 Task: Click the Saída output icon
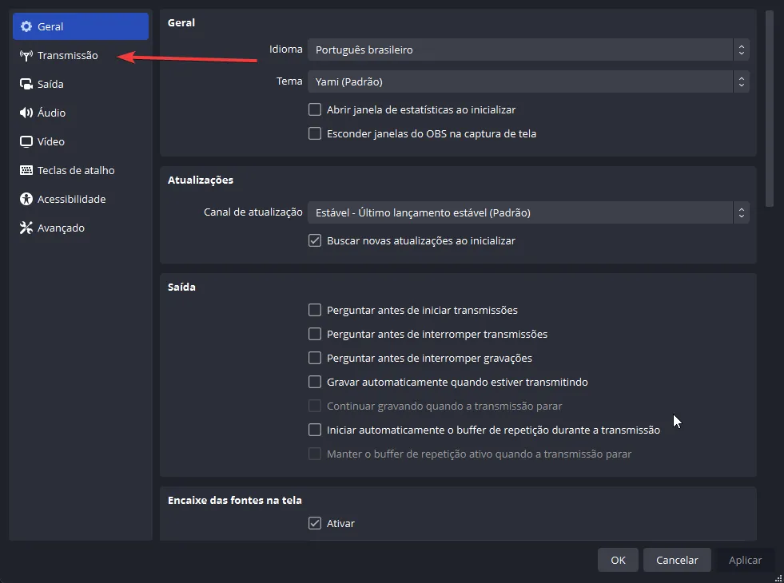click(26, 84)
